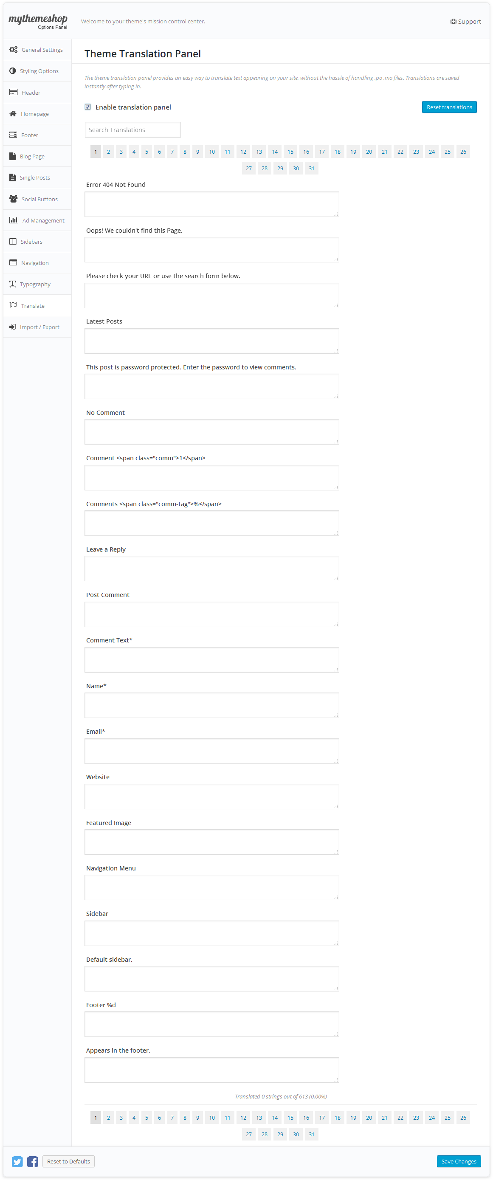This screenshot has width=493, height=1180.
Task: Go to translation page 31 at top
Action: pyautogui.click(x=311, y=168)
